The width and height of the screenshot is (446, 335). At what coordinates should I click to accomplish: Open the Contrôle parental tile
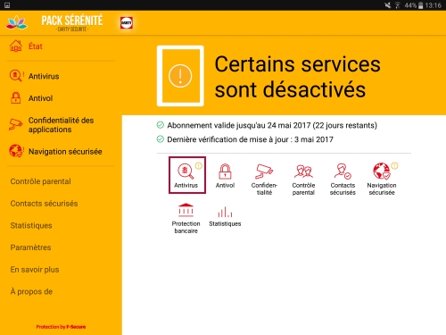(303, 180)
